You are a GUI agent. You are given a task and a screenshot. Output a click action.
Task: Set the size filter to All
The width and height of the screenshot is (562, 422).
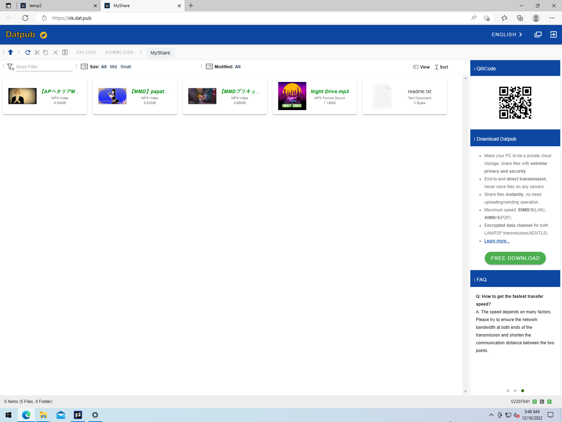tap(104, 67)
